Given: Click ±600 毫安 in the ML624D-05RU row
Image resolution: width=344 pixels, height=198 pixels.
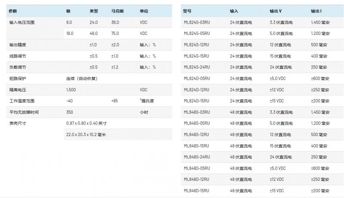Looking at the screenshot, I should click(x=320, y=79).
